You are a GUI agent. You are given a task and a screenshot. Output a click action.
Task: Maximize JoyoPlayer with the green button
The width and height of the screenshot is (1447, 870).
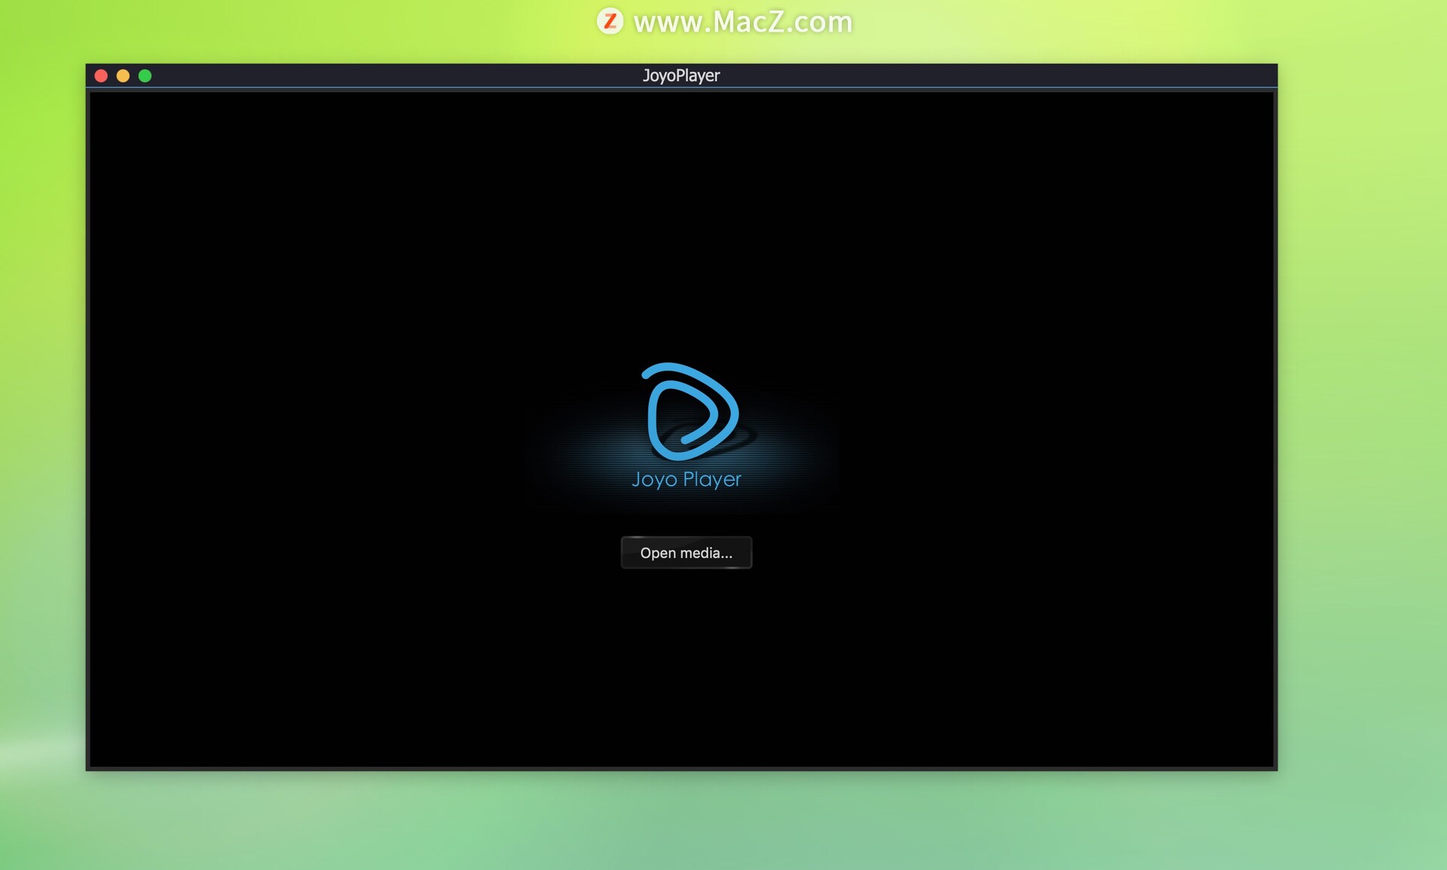pos(145,75)
